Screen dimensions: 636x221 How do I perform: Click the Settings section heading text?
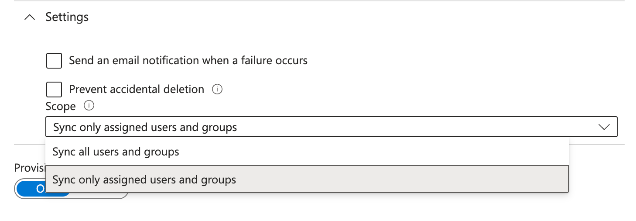(67, 17)
